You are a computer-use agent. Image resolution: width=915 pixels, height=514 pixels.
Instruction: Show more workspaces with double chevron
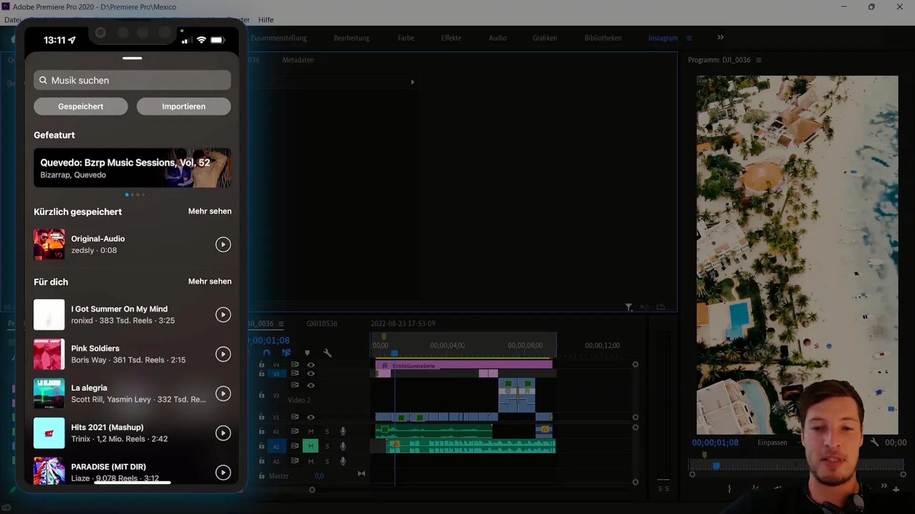point(721,37)
